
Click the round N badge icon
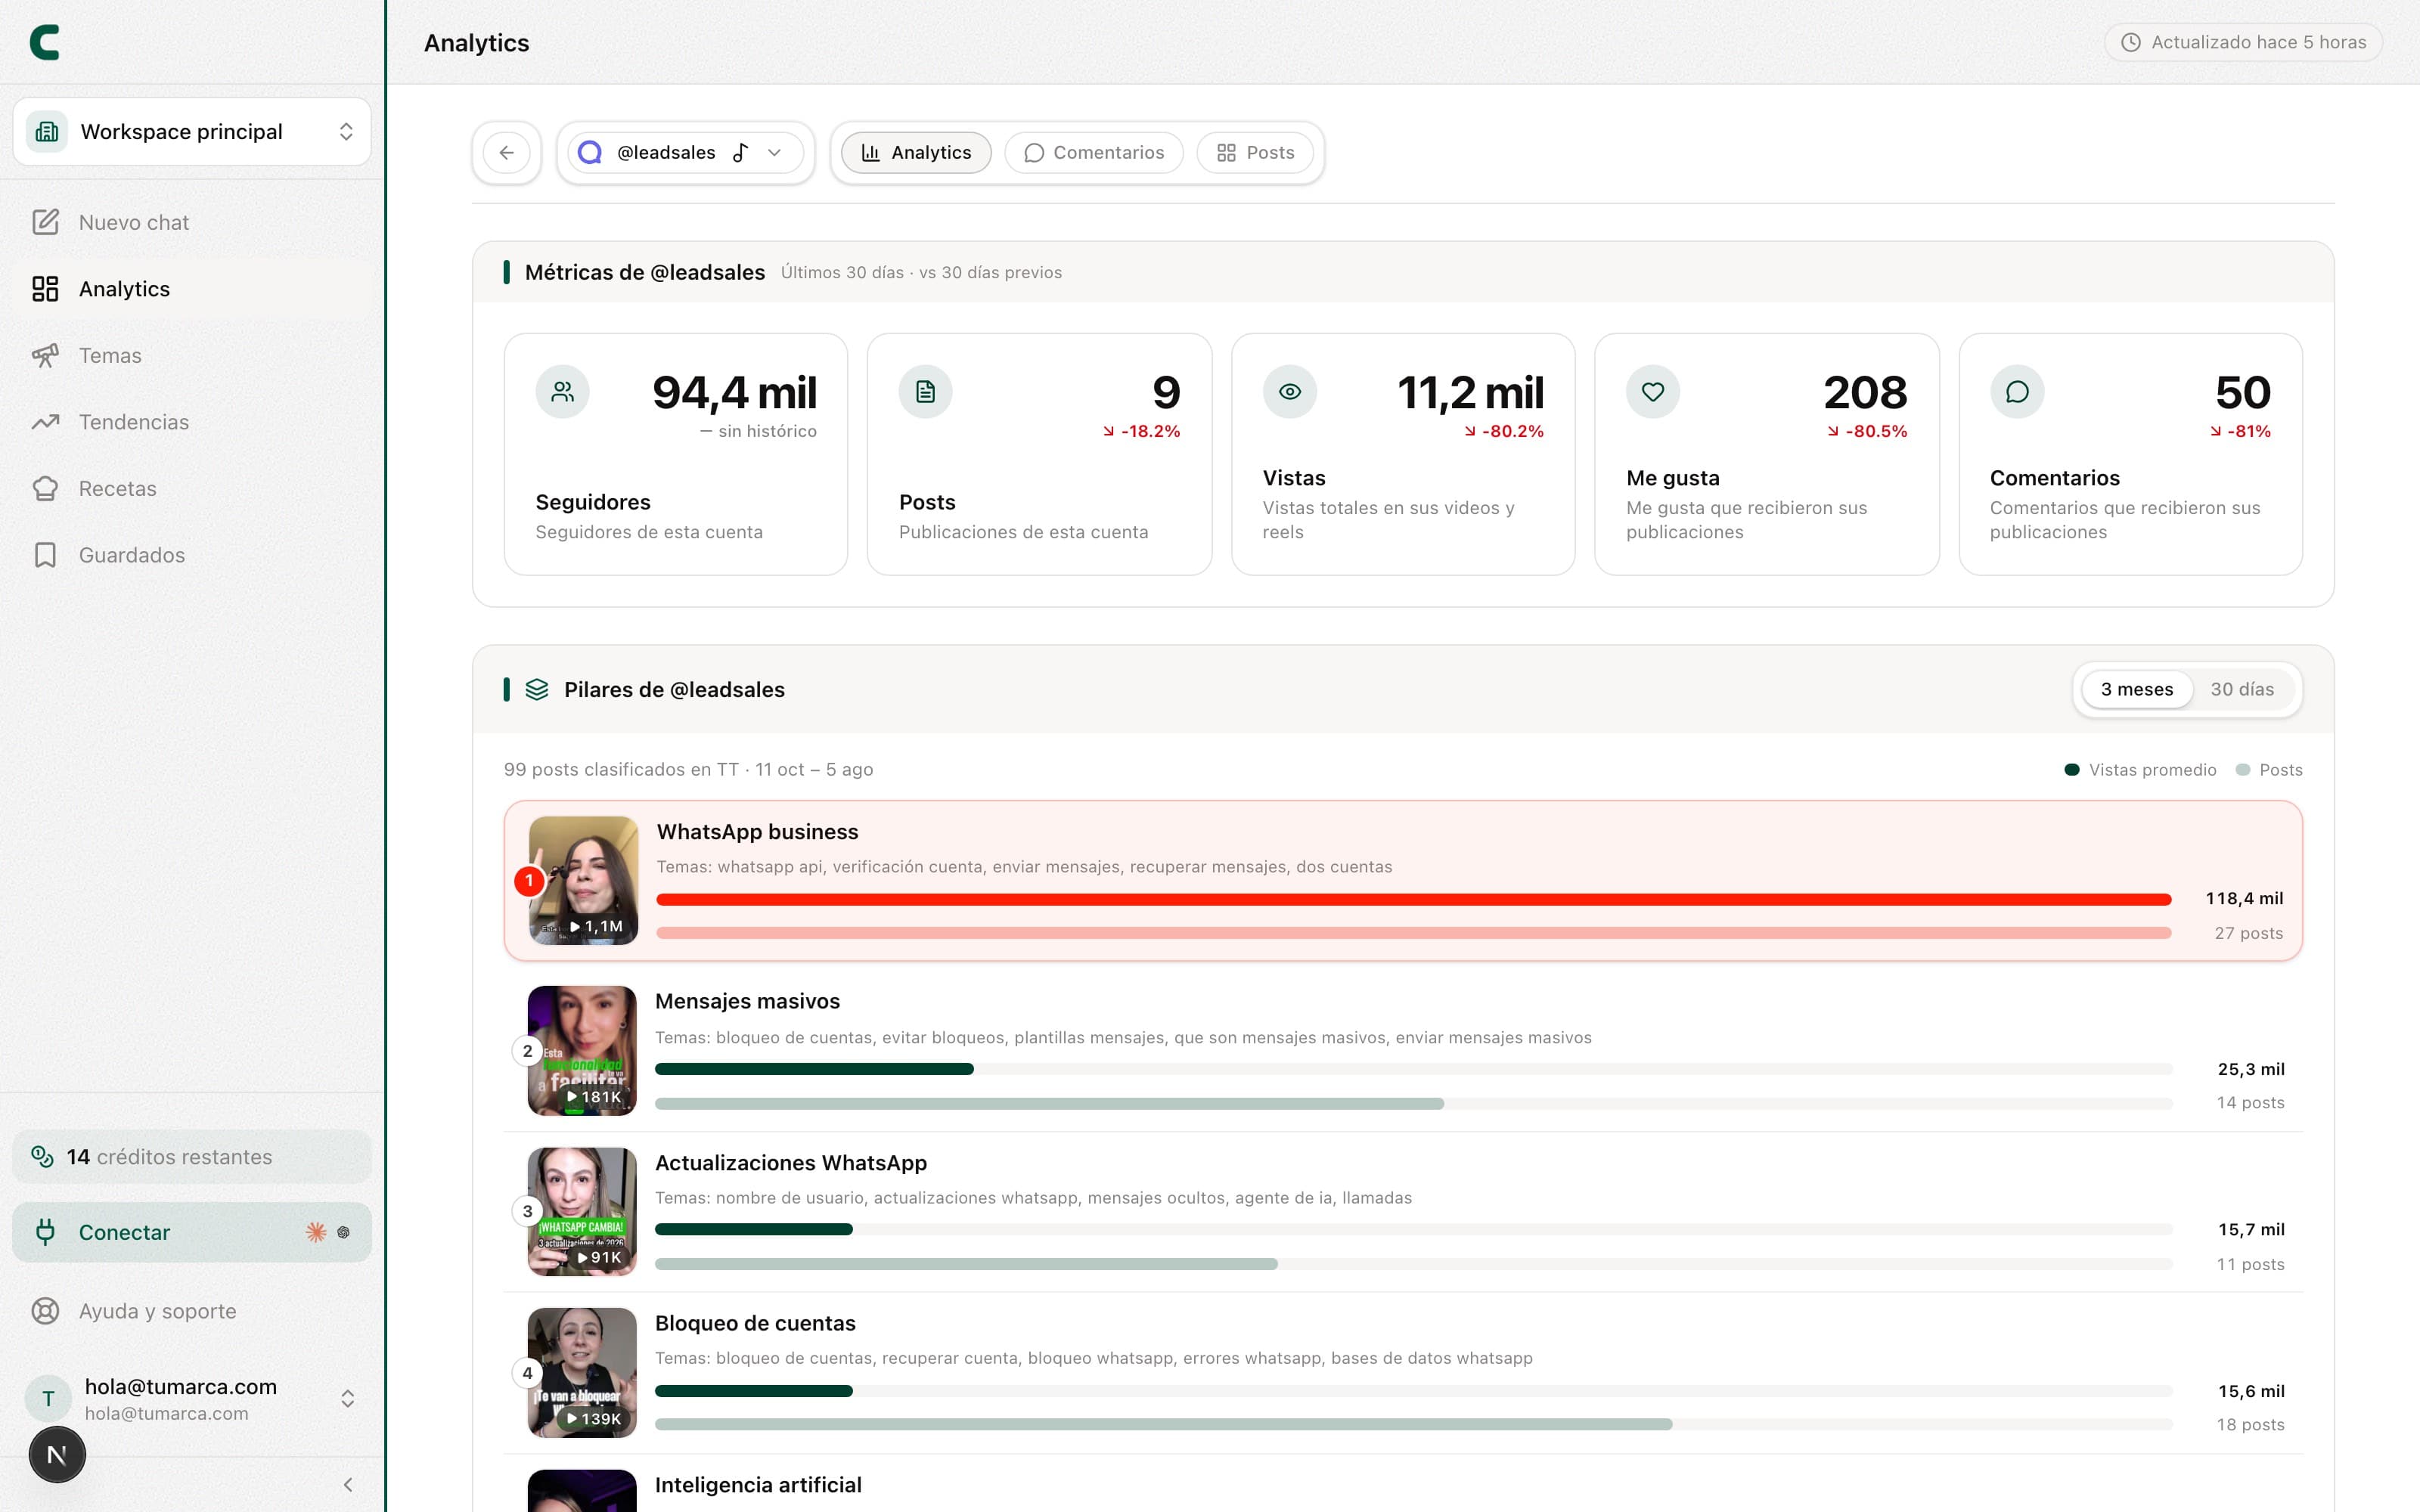pyautogui.click(x=57, y=1455)
